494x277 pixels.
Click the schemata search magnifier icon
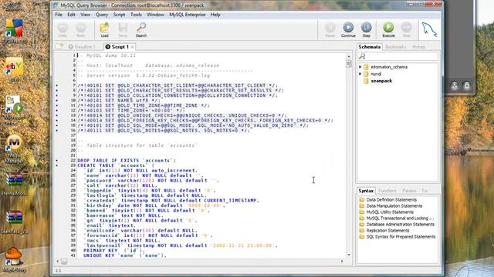coord(362,56)
